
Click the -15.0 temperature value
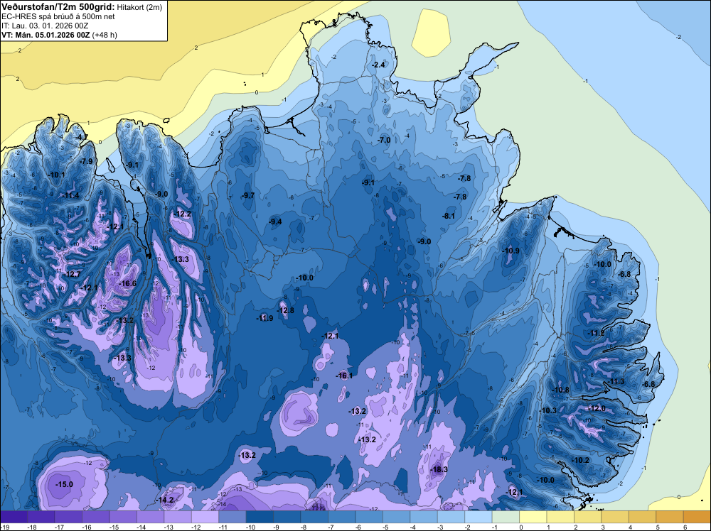click(x=64, y=484)
